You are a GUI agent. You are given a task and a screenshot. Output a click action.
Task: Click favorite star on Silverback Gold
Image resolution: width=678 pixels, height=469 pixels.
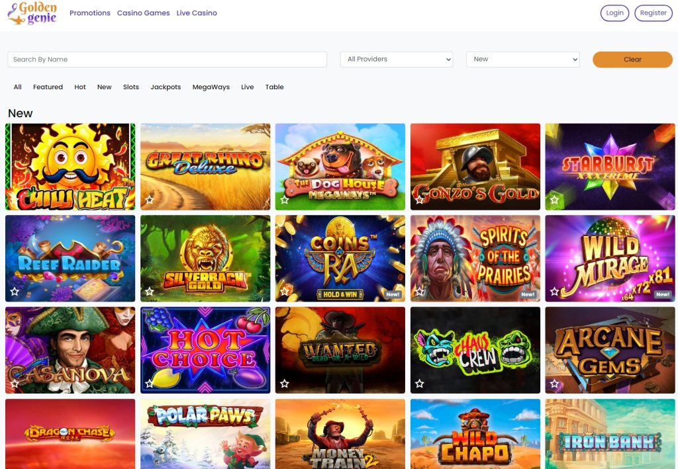click(150, 292)
